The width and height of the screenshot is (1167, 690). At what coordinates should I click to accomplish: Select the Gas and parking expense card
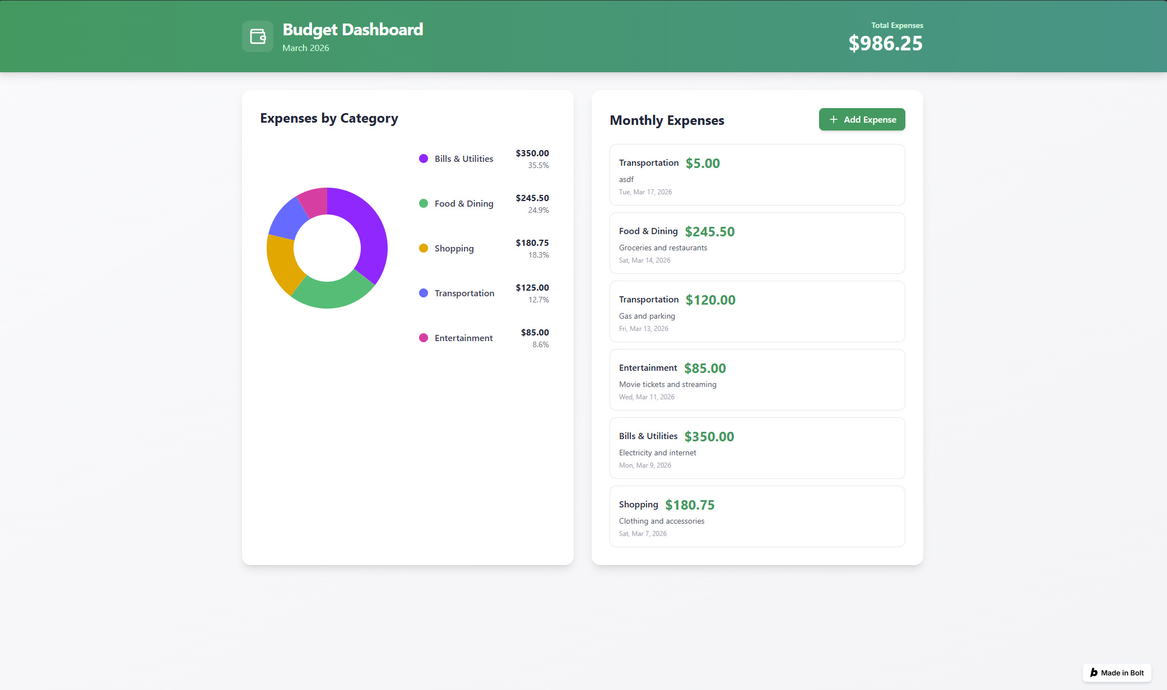click(x=757, y=311)
